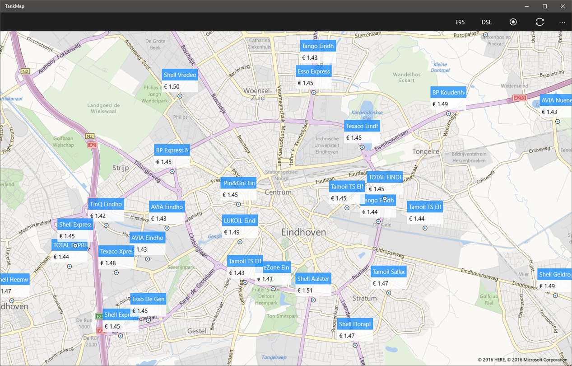This screenshot has width=572, height=366.
Task: Open Esso De Genneper station label
Action: point(148,299)
